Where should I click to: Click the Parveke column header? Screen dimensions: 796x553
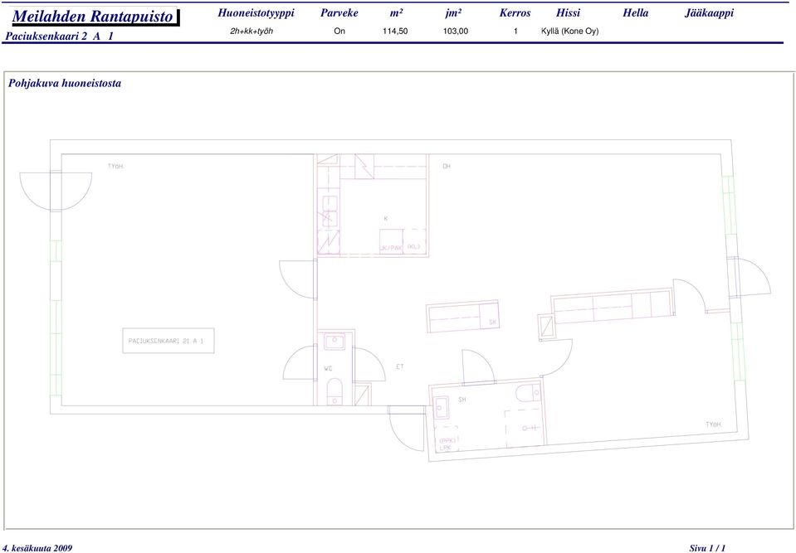point(339,12)
